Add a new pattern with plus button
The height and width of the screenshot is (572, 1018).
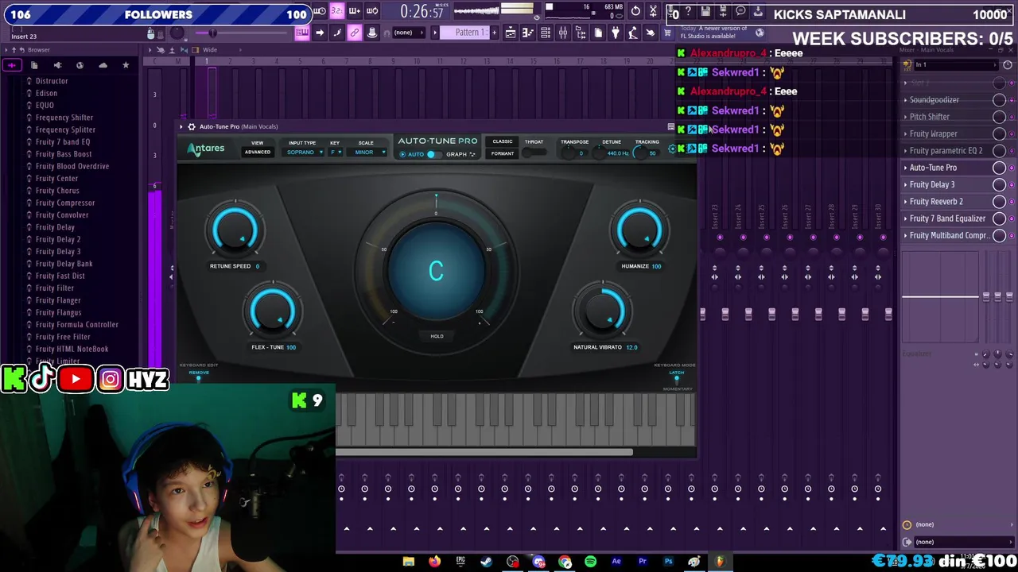[x=494, y=33]
